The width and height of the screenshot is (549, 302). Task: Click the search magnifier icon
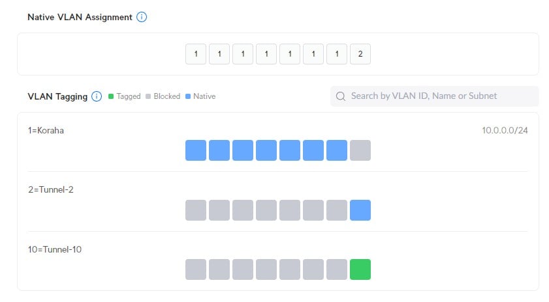click(x=341, y=96)
